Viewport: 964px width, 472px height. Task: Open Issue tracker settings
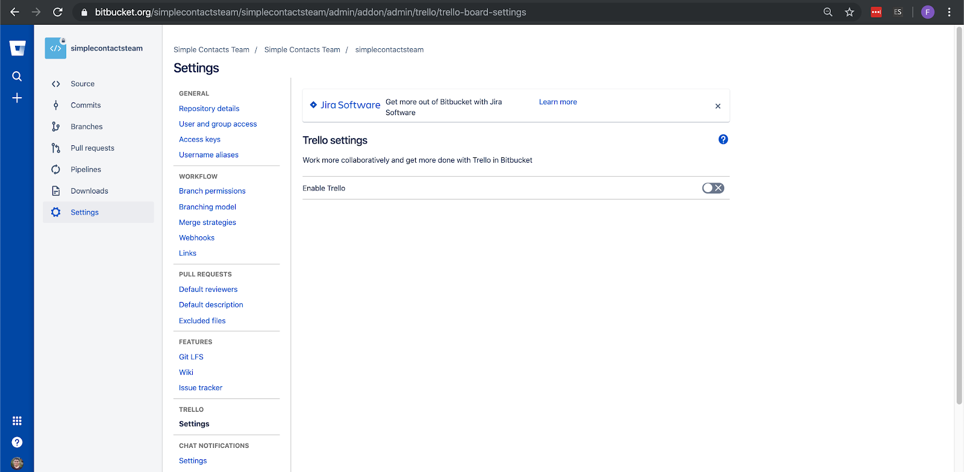coord(201,388)
